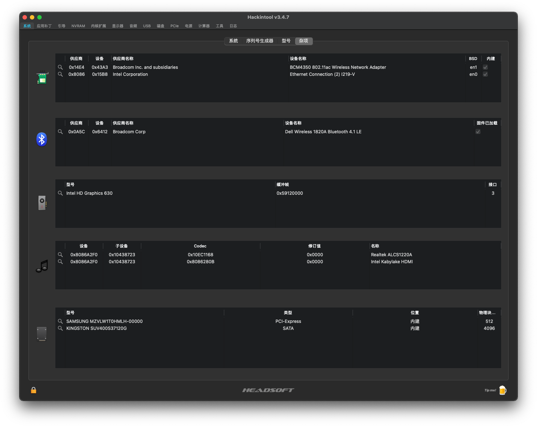Screen dimensions: 537x426
Task: Toggle built-in checkbox for en0 adapter
Action: 485,74
